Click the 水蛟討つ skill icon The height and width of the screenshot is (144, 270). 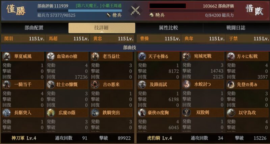[x=187, y=84]
